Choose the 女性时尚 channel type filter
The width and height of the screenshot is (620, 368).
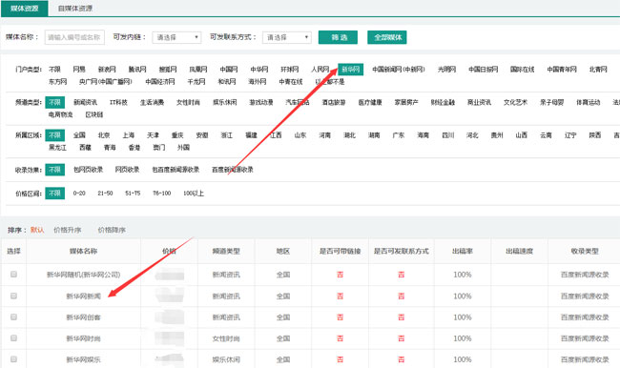point(188,102)
